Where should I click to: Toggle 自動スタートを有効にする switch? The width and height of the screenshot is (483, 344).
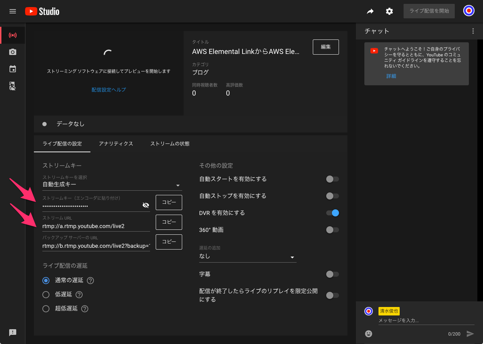332,179
